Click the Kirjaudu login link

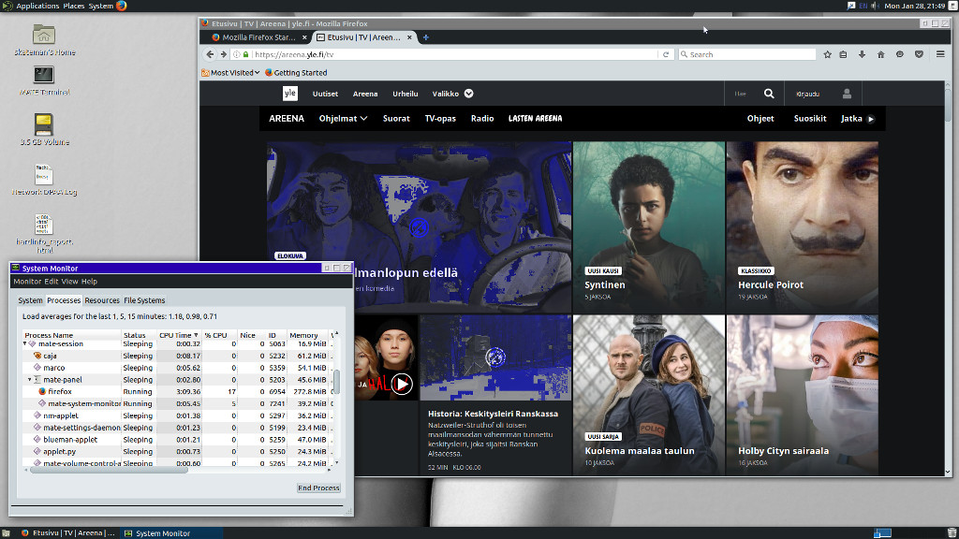tap(807, 95)
